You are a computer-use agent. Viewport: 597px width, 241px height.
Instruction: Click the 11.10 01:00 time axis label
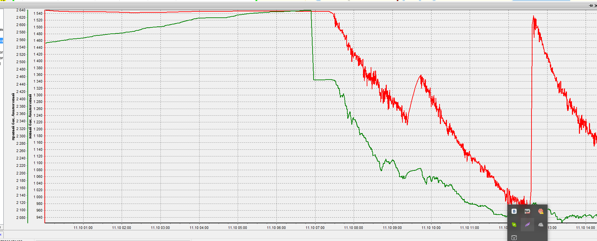tap(83, 228)
